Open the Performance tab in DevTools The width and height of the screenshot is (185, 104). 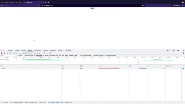38,51
